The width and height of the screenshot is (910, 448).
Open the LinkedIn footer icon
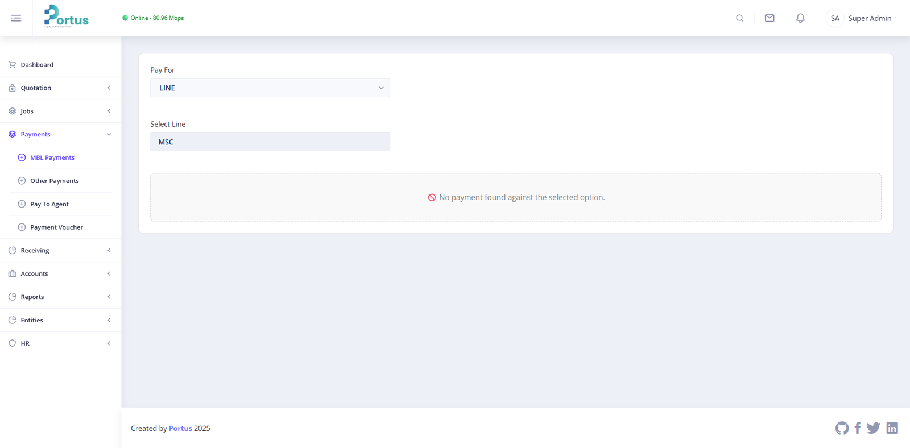click(892, 428)
